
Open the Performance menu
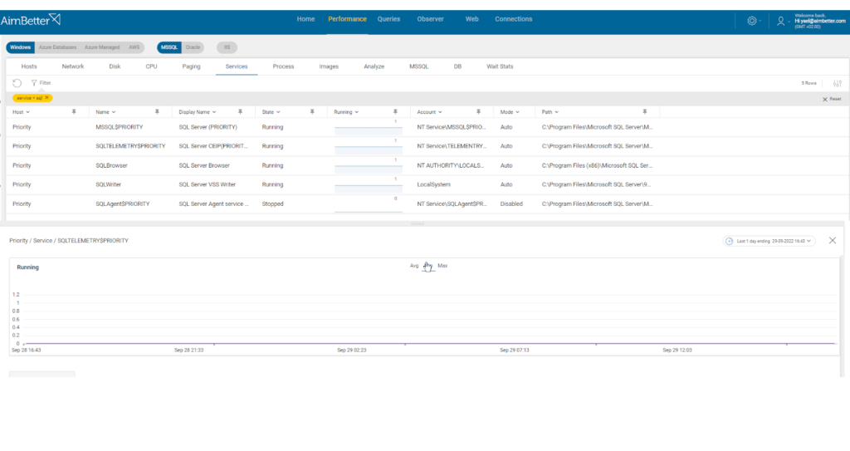(347, 19)
